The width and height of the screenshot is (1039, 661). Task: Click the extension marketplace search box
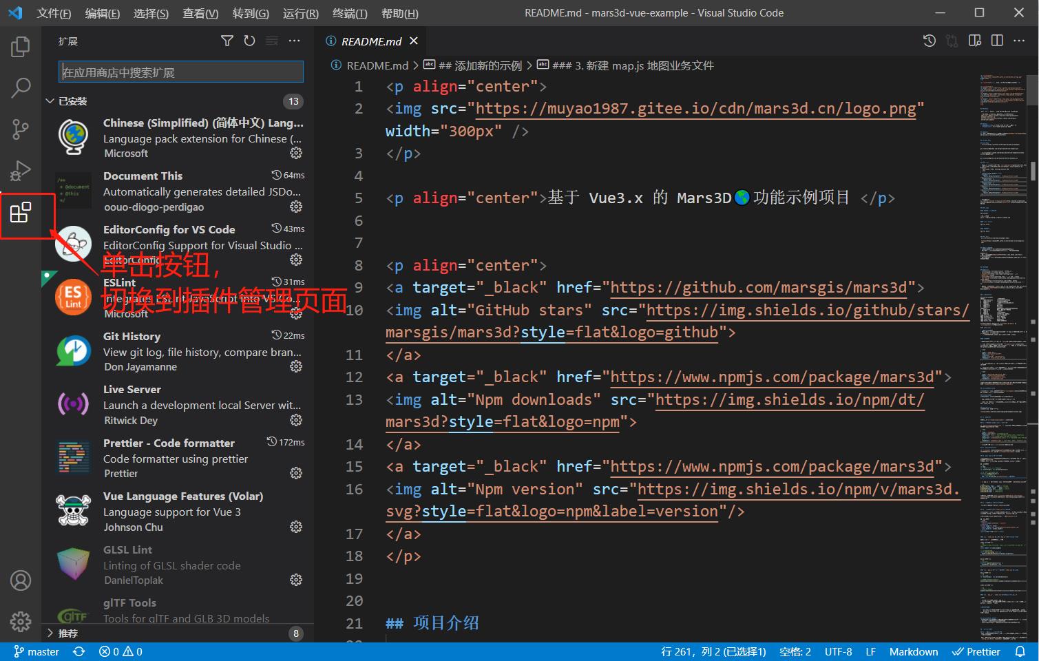pyautogui.click(x=181, y=72)
